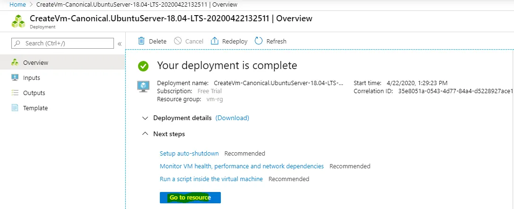The image size is (514, 209).
Task: Expand the Deployment details section
Action: (145, 118)
